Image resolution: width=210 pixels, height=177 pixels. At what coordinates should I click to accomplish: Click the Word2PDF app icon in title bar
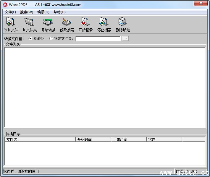[x=5, y=4]
